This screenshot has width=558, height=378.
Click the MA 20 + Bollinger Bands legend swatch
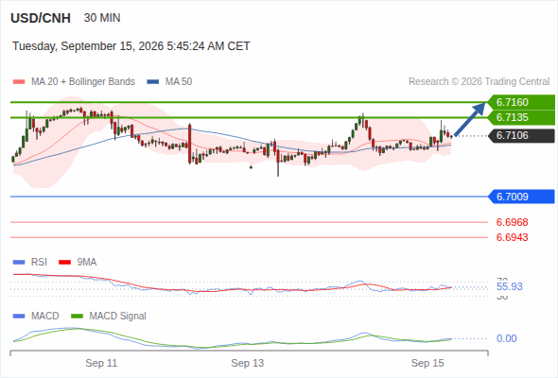point(19,82)
